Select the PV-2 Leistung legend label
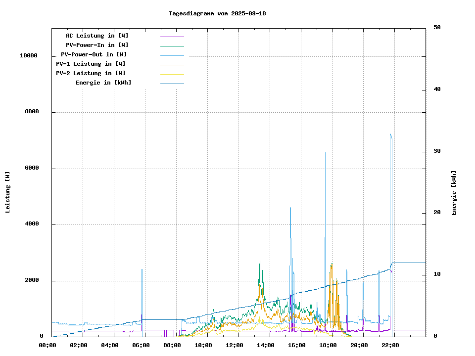The width and height of the screenshot is (475, 356). [91, 73]
